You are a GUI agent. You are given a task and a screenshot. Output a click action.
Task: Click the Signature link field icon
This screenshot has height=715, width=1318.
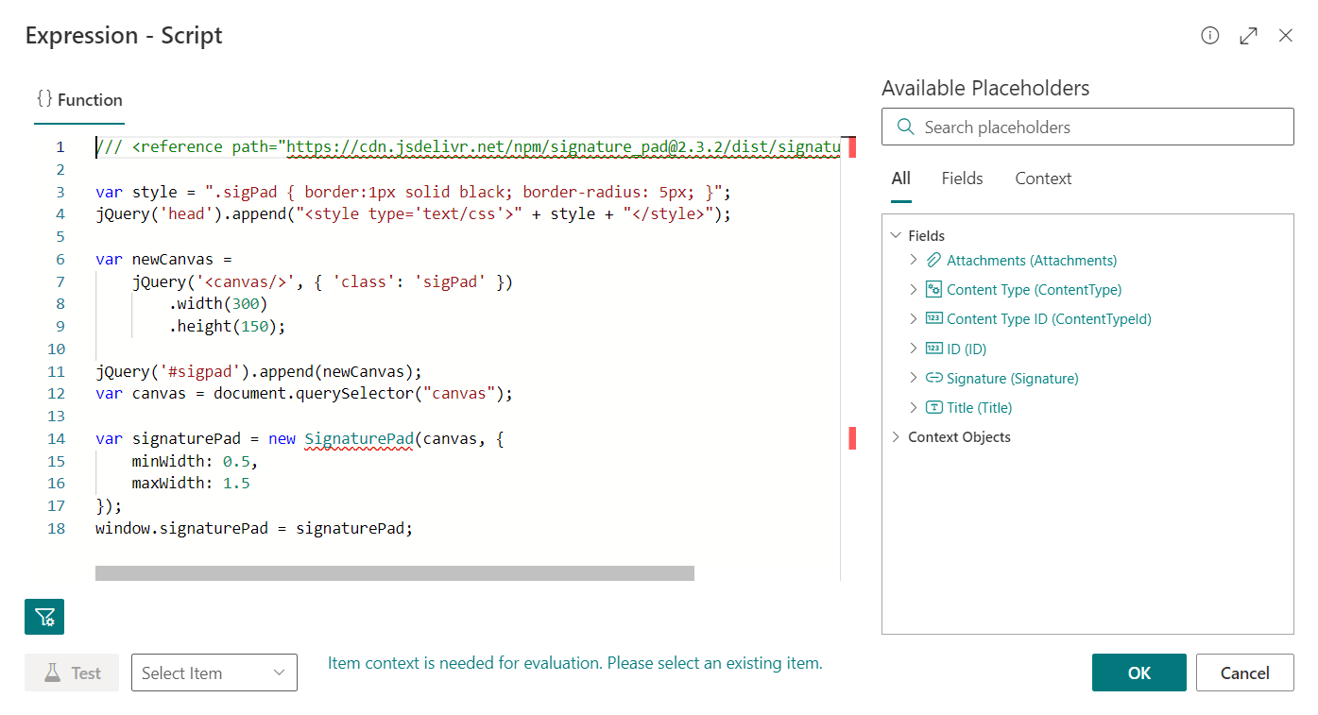click(933, 378)
